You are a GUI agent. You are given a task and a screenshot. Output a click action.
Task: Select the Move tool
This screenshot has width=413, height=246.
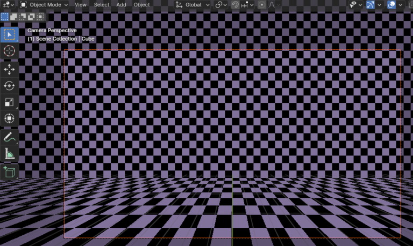[9, 70]
